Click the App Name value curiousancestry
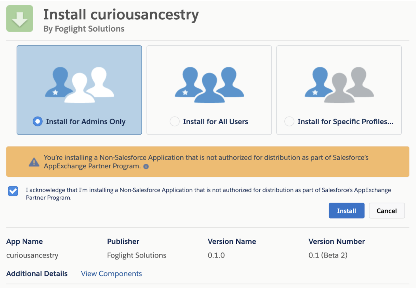The width and height of the screenshot is (417, 289). coord(32,255)
